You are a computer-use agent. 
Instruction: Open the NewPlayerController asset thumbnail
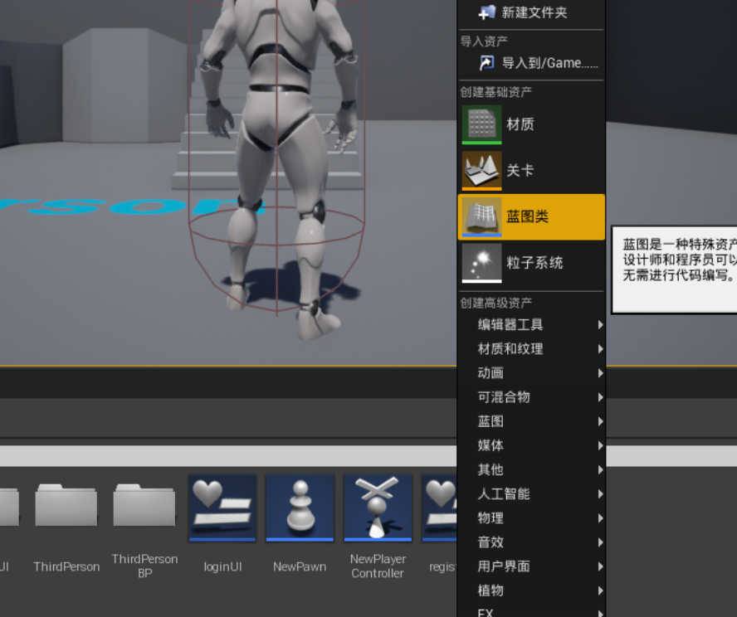click(x=378, y=507)
